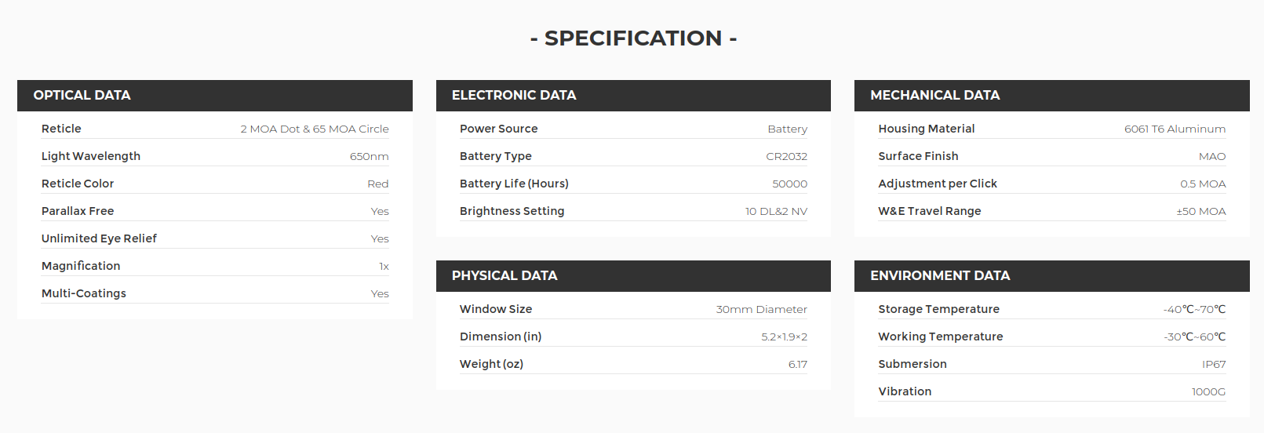Select the Unlimited Eye Relief label

(x=99, y=238)
